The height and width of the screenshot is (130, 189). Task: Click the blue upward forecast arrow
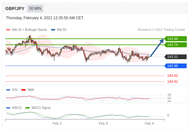(157, 48)
